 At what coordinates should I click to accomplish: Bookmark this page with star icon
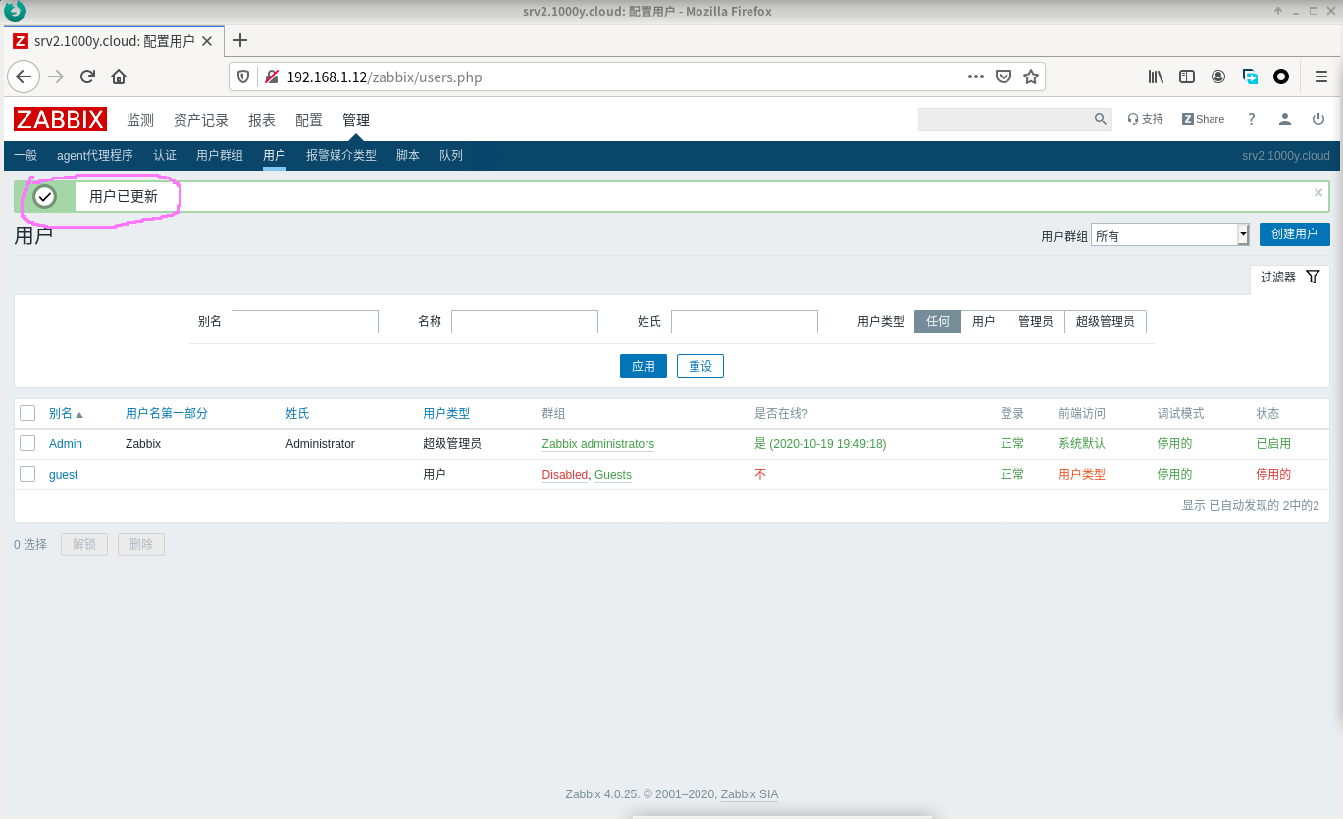point(1030,77)
